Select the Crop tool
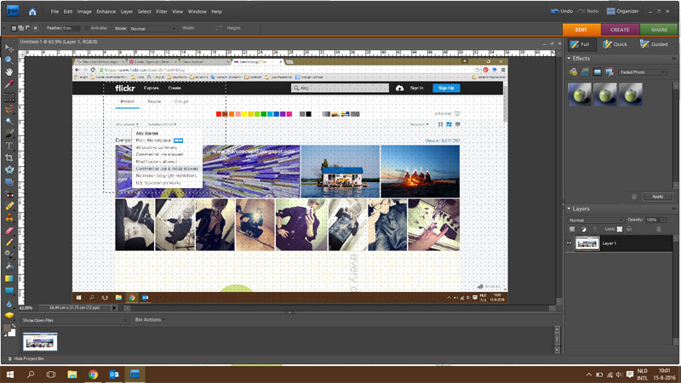The width and height of the screenshot is (681, 383). coord(9,158)
